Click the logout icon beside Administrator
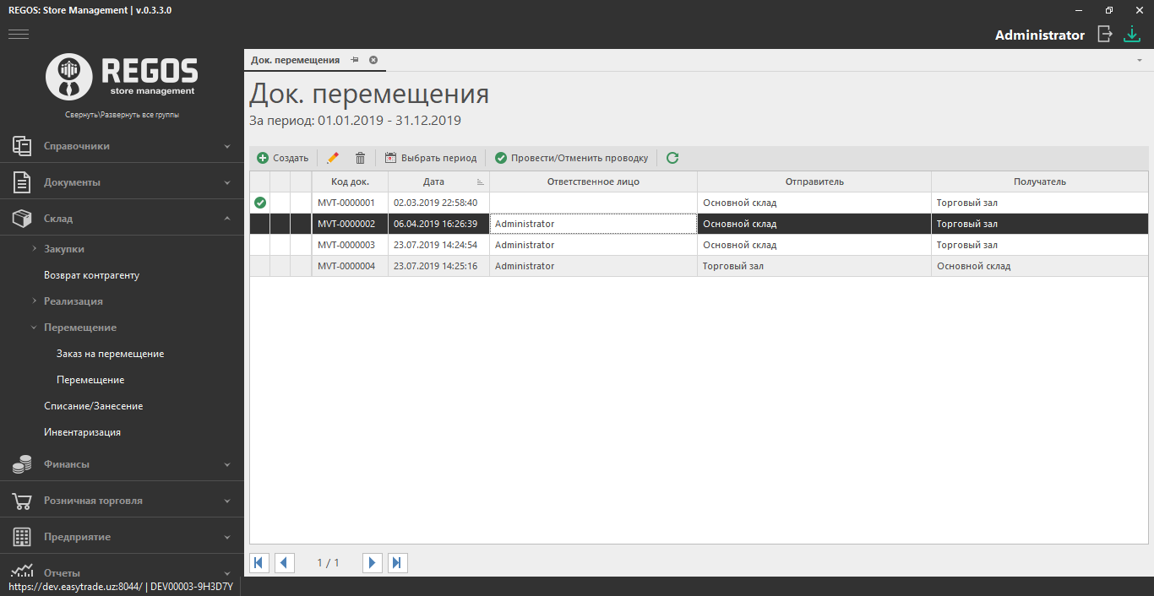 (1105, 34)
